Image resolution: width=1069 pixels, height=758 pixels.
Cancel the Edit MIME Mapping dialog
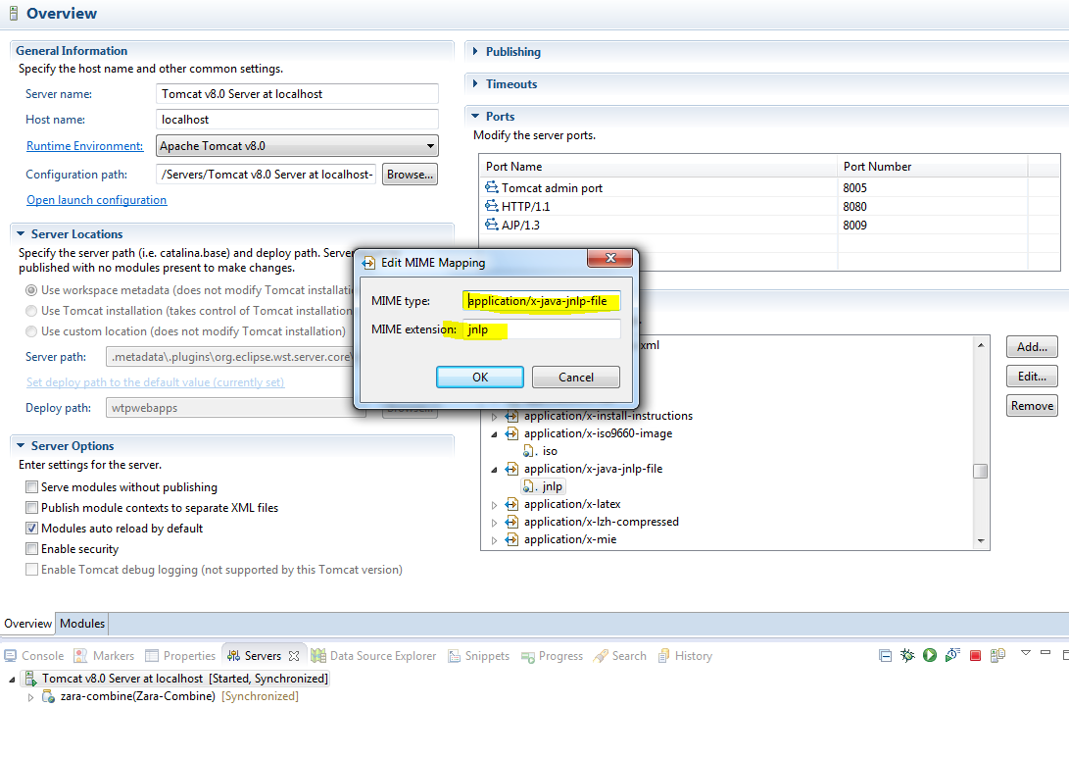[576, 378]
